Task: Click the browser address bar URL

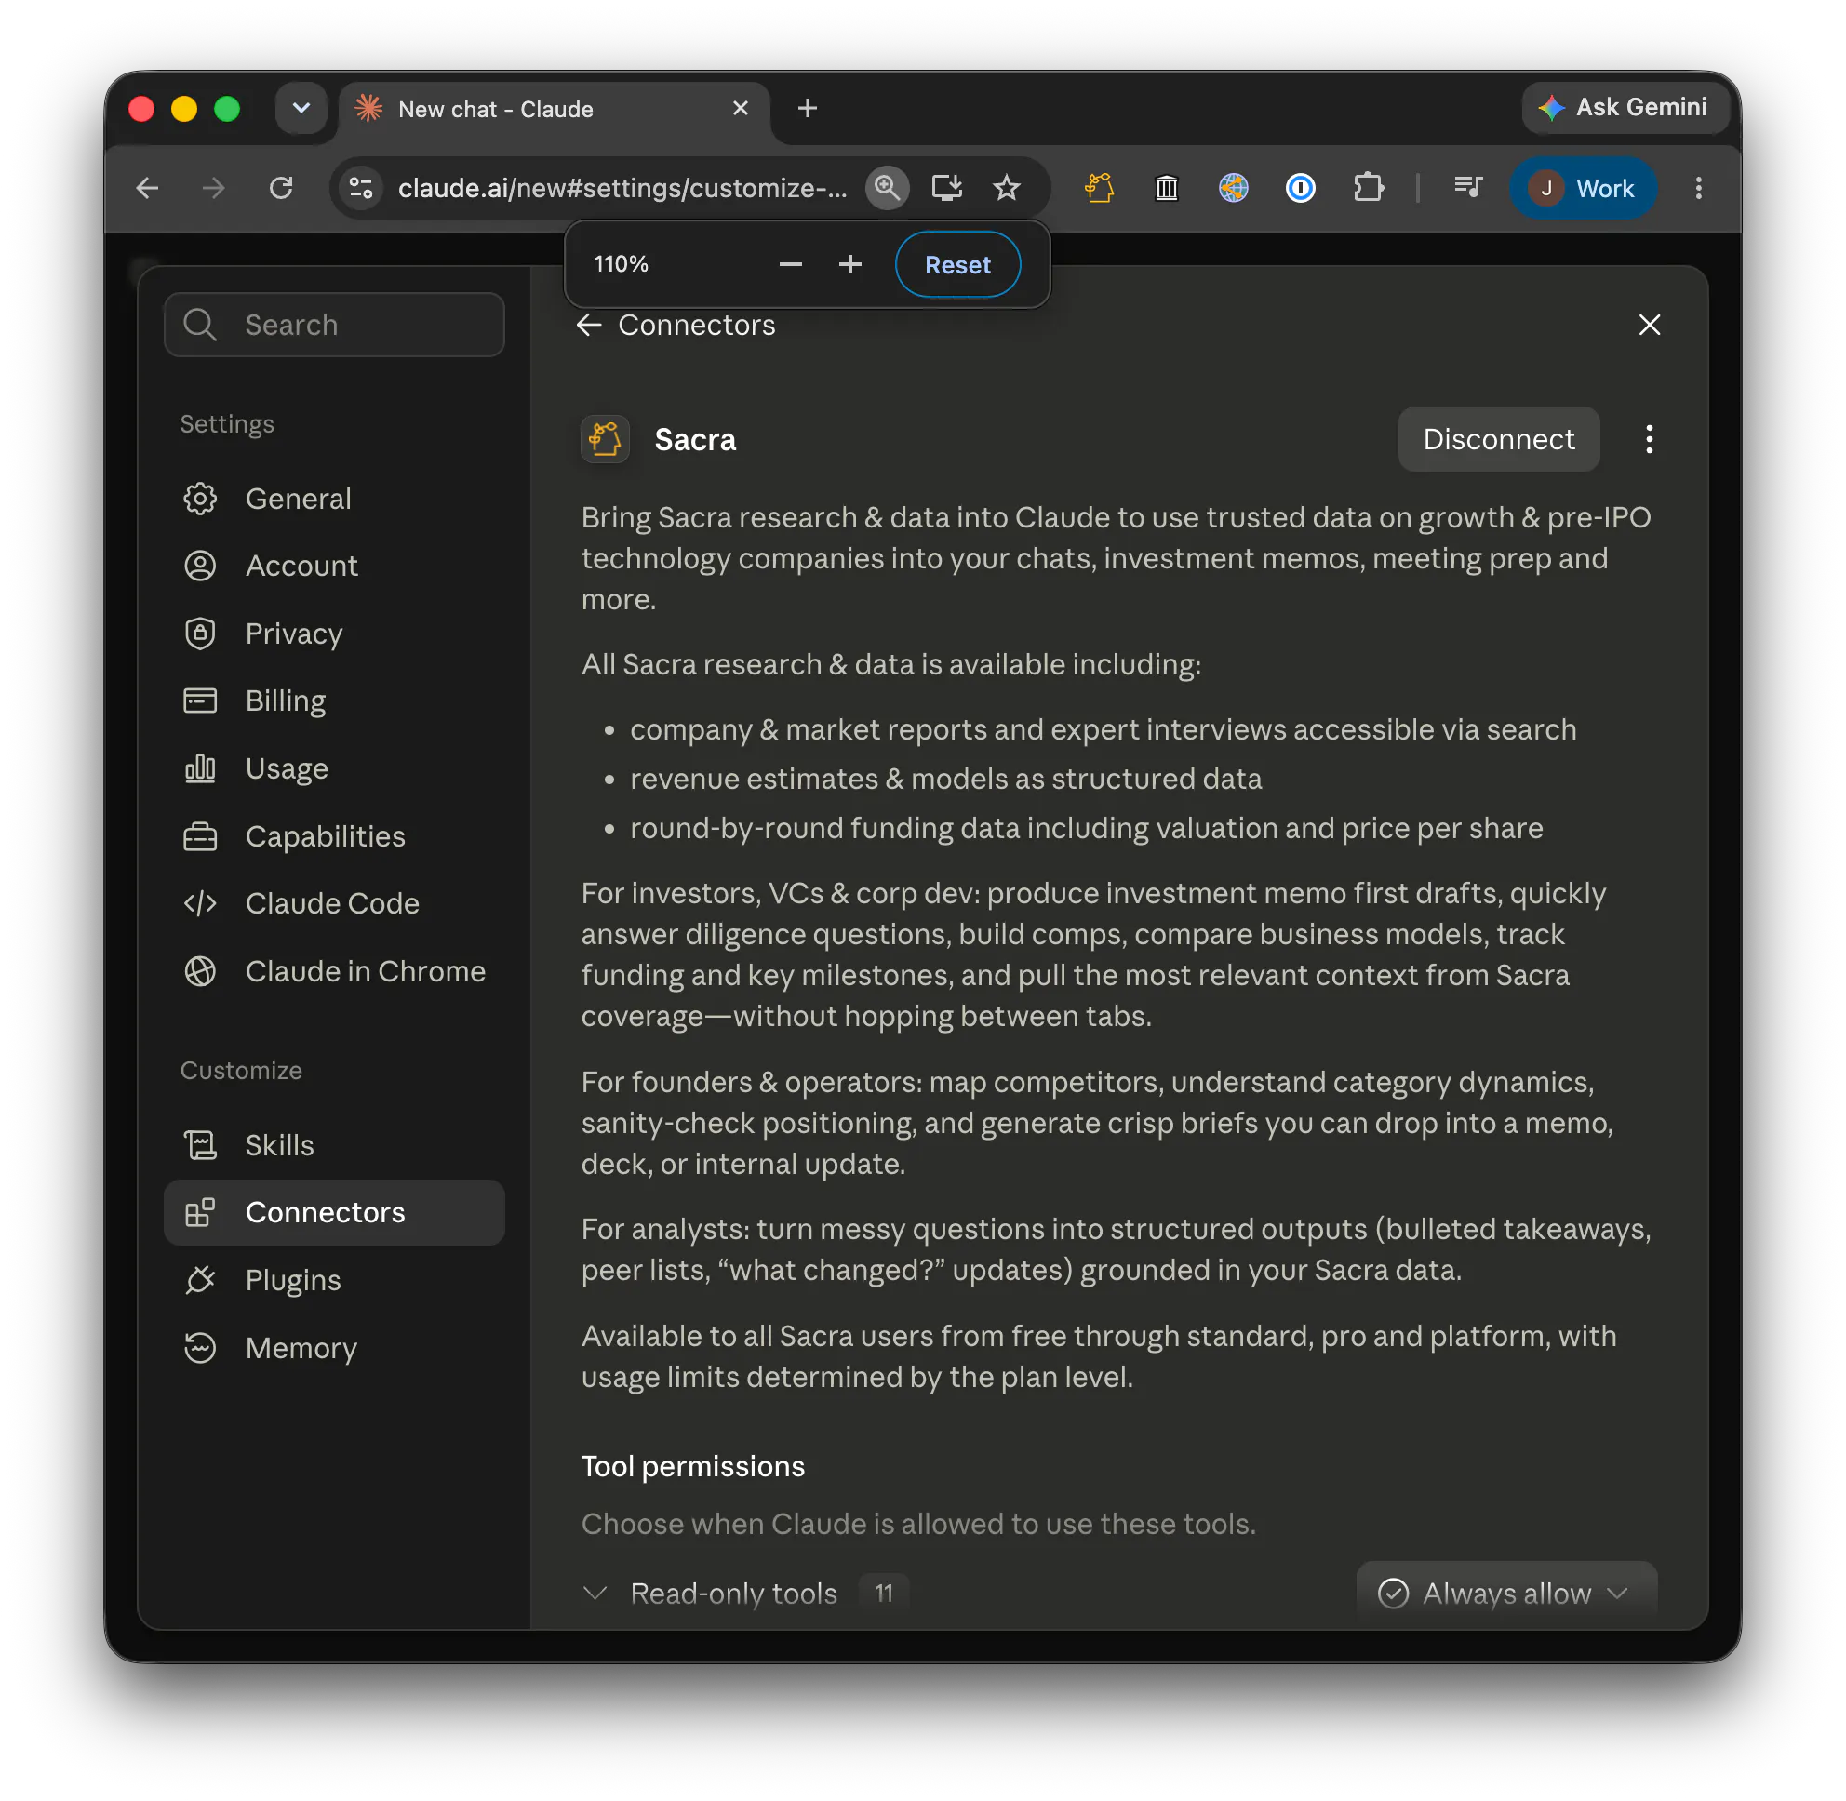Action: pyautogui.click(x=622, y=188)
